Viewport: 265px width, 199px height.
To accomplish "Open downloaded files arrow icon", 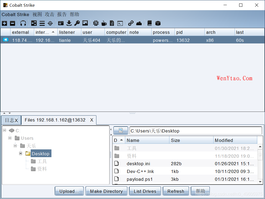I will [69, 23].
